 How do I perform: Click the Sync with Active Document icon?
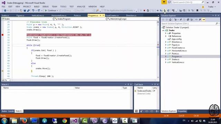181,20
